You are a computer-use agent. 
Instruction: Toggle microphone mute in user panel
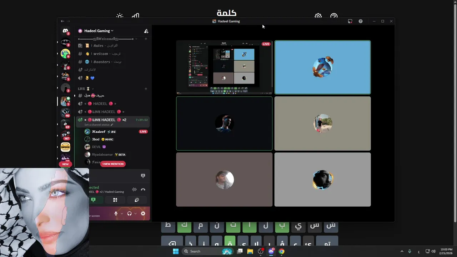(116, 213)
